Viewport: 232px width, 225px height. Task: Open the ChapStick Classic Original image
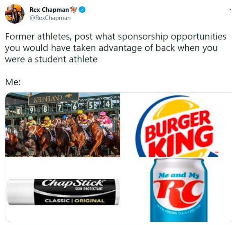(x=63, y=190)
